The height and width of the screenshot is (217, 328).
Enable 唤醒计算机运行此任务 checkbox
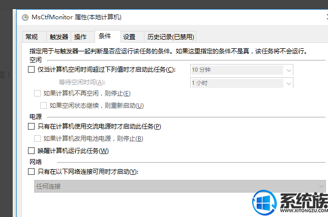[32, 151]
